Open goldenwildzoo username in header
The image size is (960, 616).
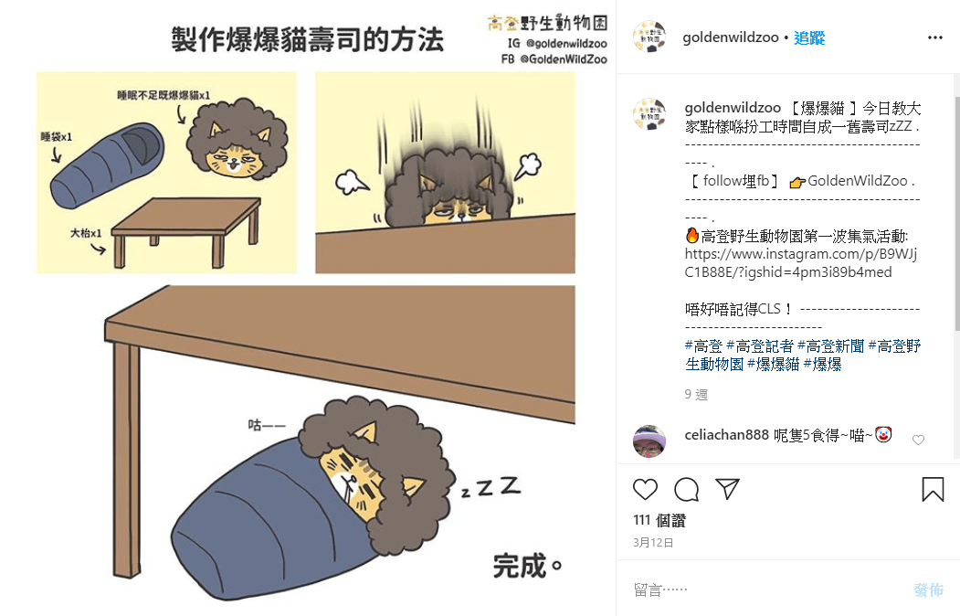click(x=731, y=37)
